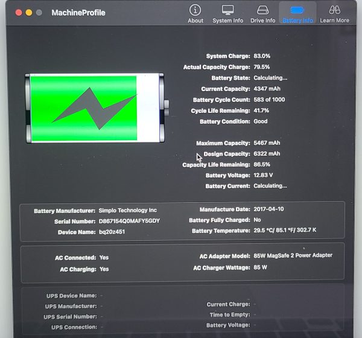
Task: Click the Design Capacity 6322 mAh value
Action: (x=267, y=154)
